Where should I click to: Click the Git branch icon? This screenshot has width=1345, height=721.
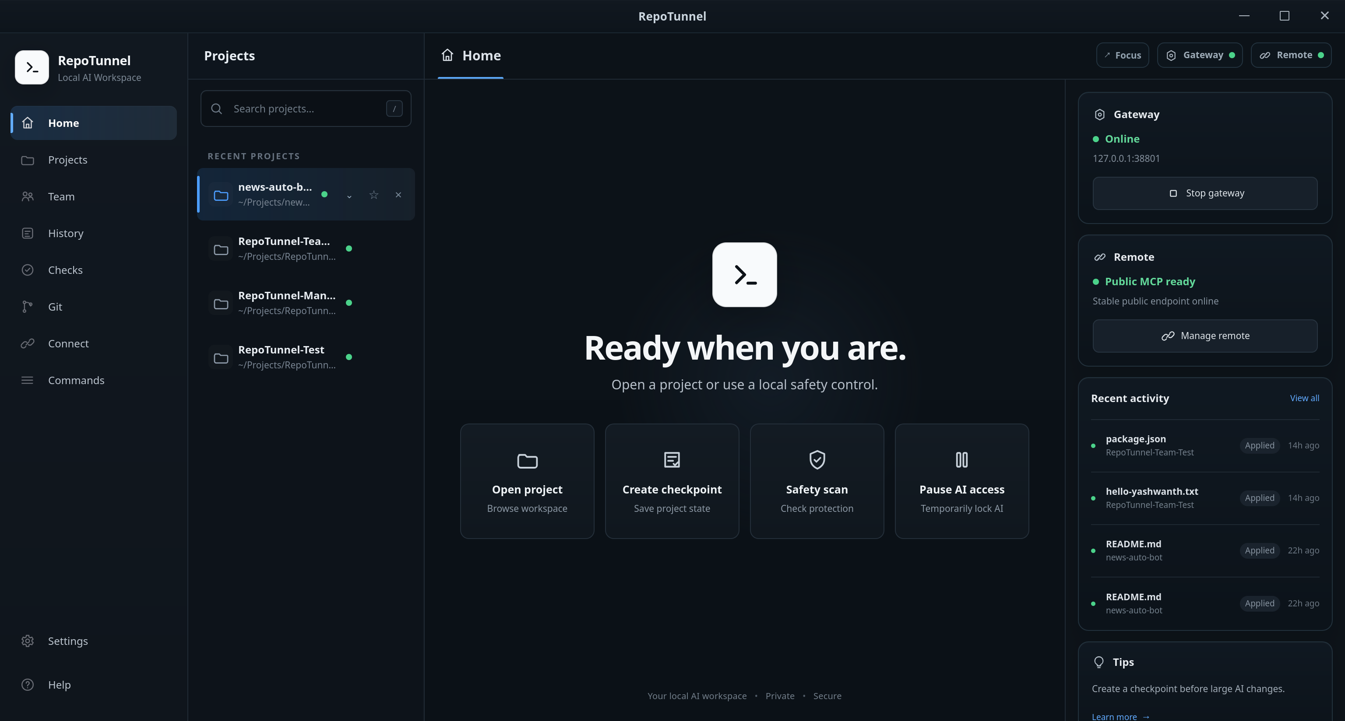[x=28, y=307]
